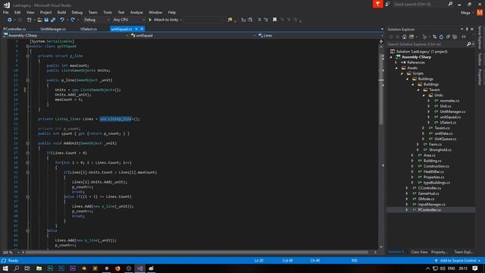
Task: Click the Mega account avatar icon
Action: point(480,13)
